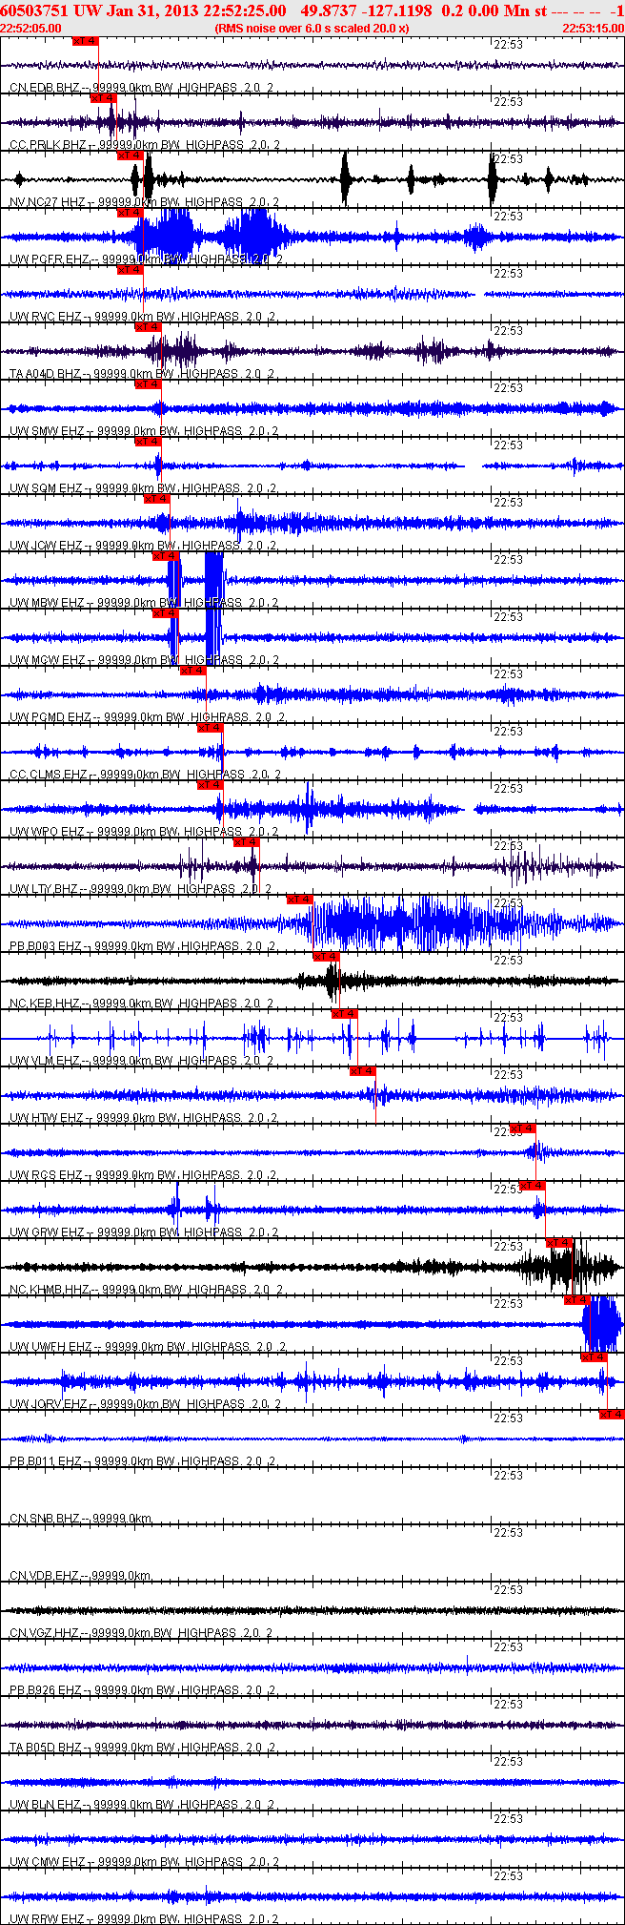625x1925 pixels.
Task: Click the pick marker on UW.MCW trace
Action: click(166, 613)
